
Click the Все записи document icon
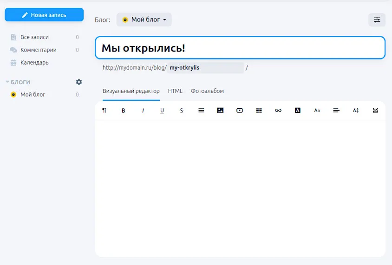(13, 37)
